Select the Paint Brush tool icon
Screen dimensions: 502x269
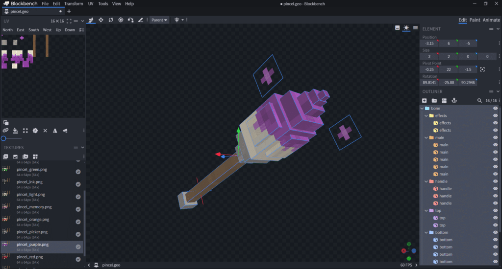pos(141,20)
